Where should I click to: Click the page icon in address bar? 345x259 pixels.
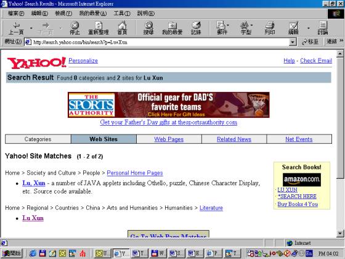pos(28,42)
